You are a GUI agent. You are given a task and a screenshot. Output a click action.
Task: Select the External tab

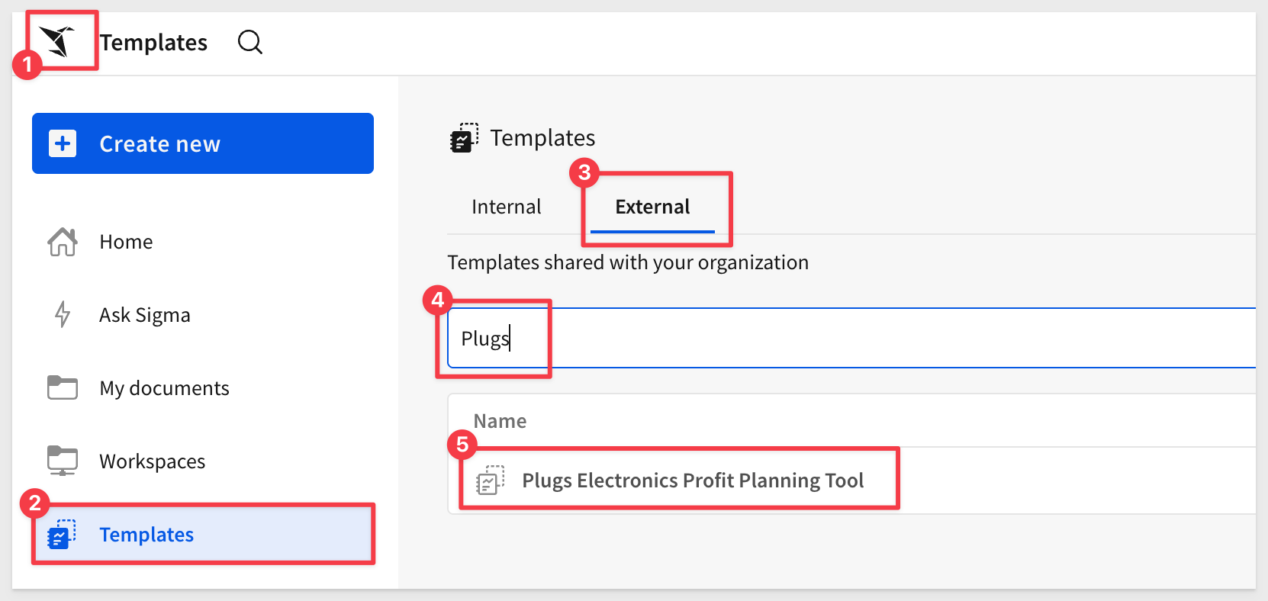(x=652, y=207)
